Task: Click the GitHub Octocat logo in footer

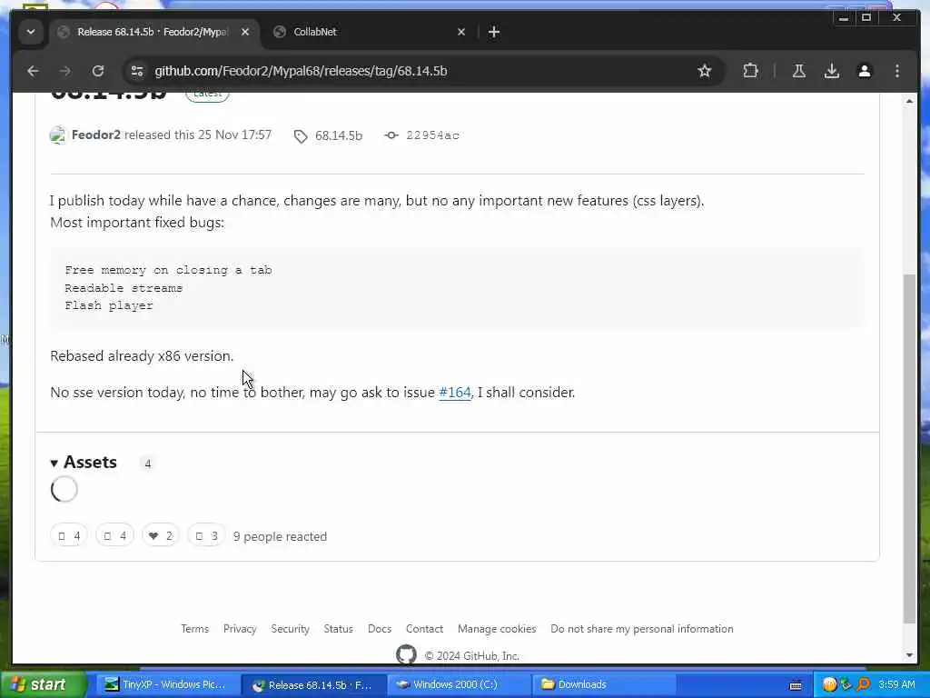Action: tap(406, 654)
